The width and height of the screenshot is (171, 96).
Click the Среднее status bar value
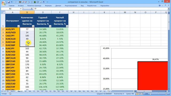point(104,94)
